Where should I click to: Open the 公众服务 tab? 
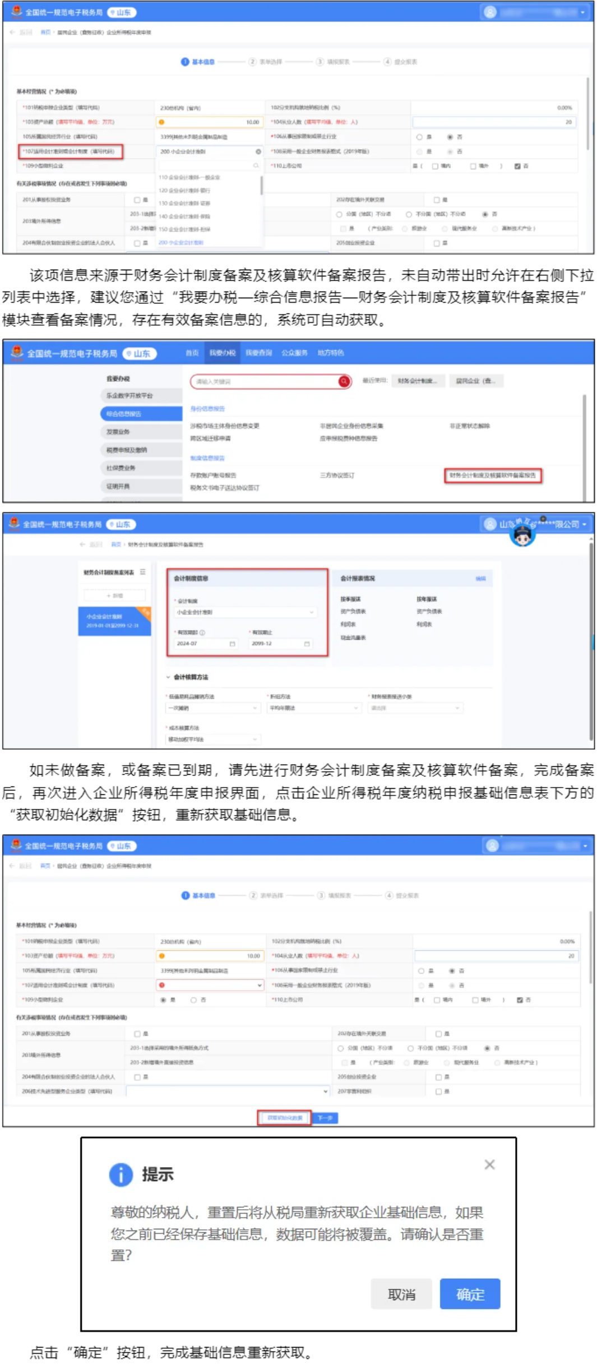tap(294, 353)
